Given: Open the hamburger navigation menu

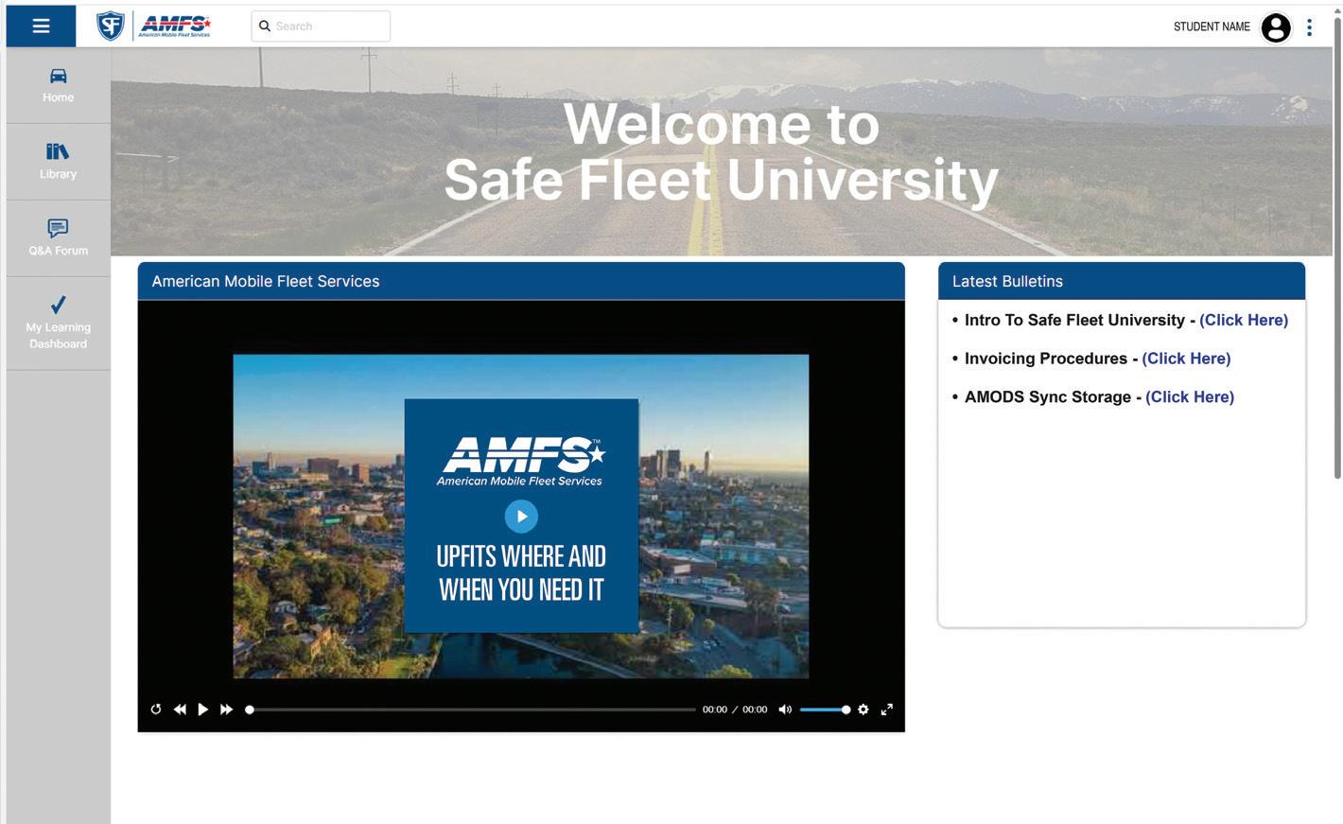Looking at the screenshot, I should 41,26.
